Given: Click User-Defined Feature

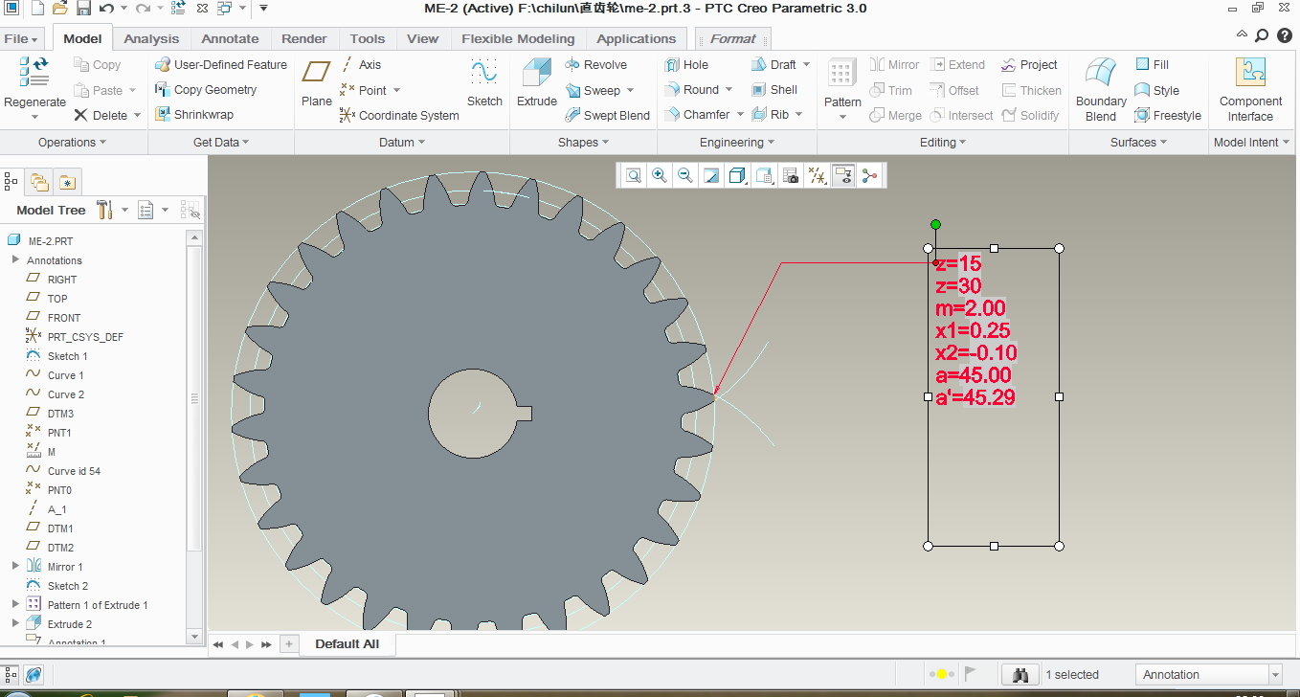Looking at the screenshot, I should tap(221, 65).
